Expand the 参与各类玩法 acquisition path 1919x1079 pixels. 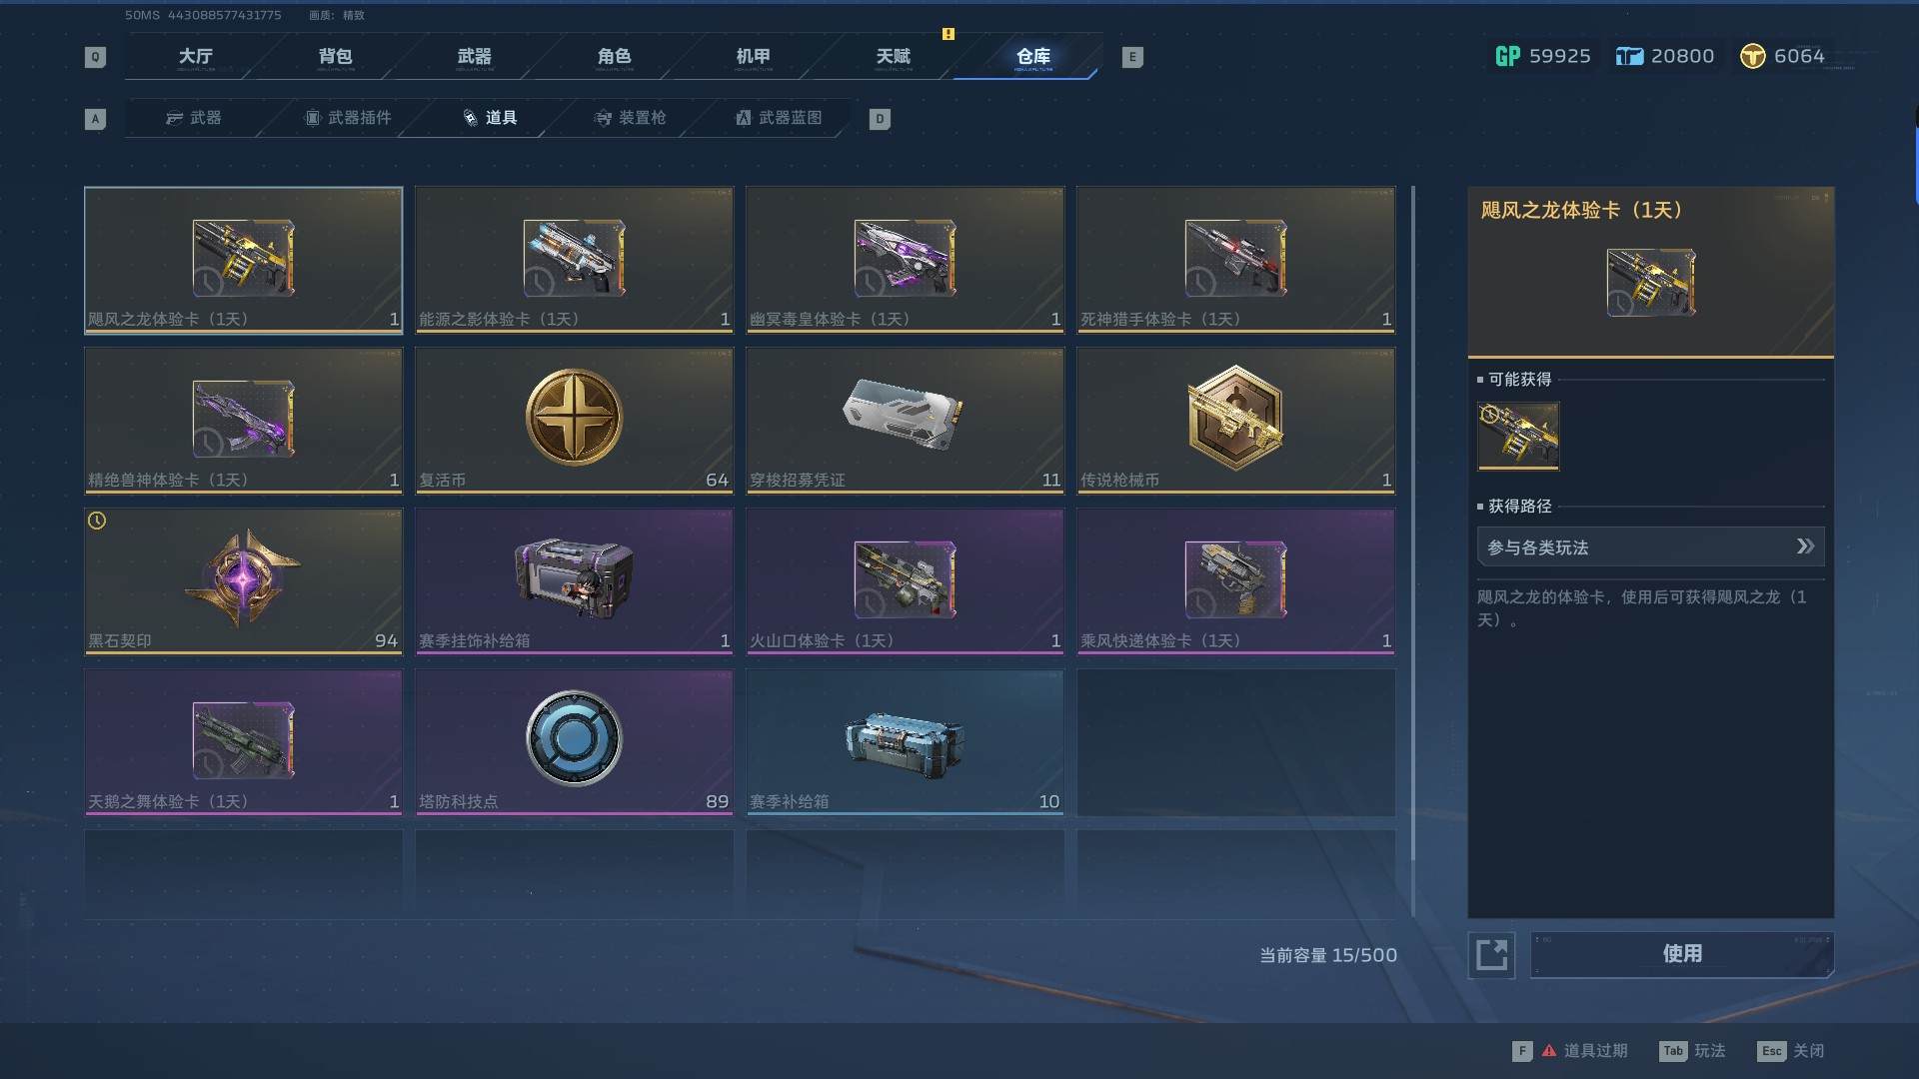pos(1650,546)
